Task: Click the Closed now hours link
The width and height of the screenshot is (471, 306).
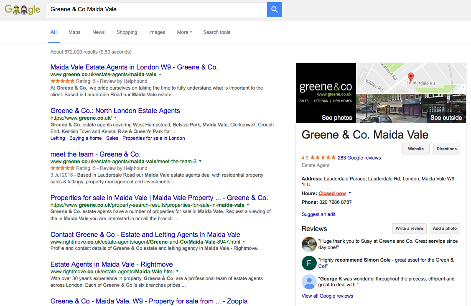Action: tap(332, 193)
